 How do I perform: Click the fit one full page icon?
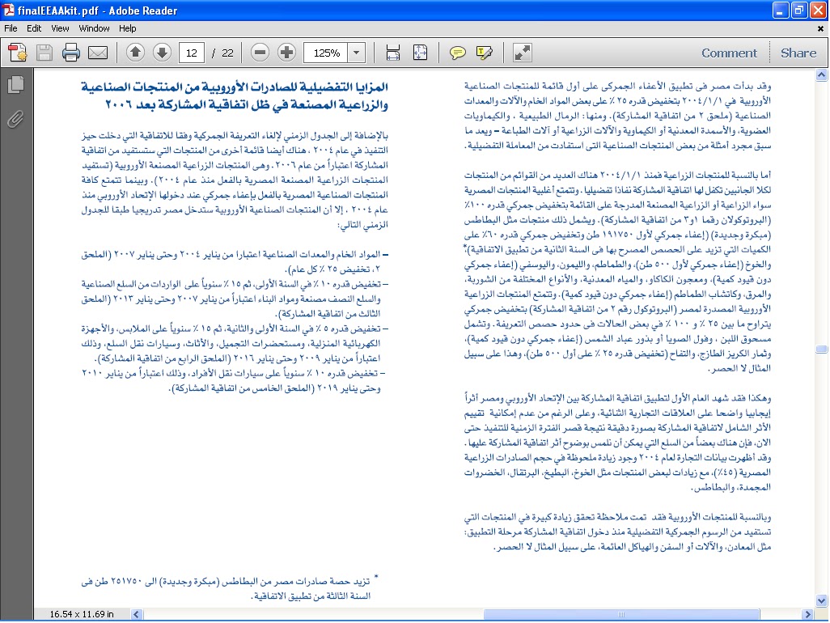(x=421, y=53)
